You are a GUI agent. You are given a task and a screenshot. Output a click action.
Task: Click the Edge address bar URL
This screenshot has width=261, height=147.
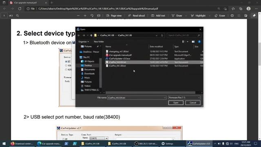[x=98, y=9]
